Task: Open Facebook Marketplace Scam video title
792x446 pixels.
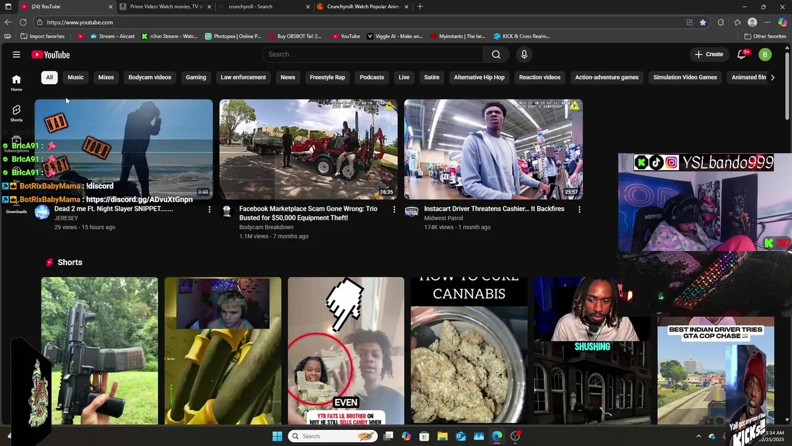Action: [308, 213]
